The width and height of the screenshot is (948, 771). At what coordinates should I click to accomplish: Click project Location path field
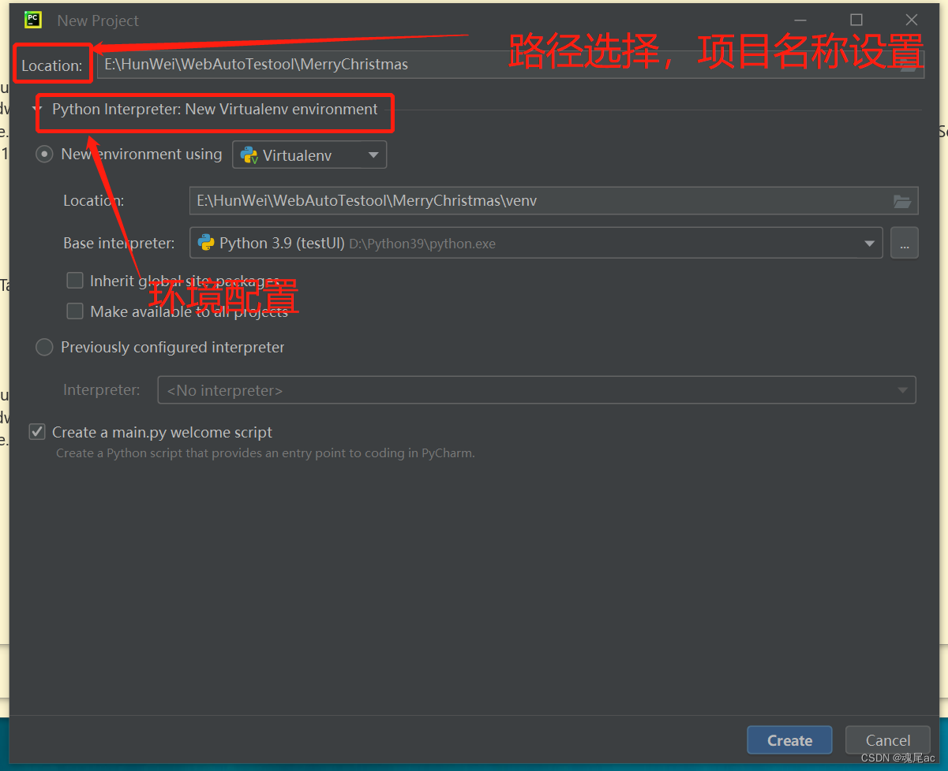[x=510, y=65]
